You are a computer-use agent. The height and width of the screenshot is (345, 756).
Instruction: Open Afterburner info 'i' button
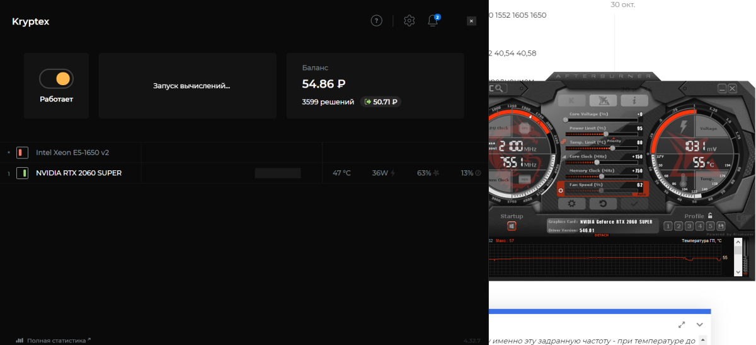pyautogui.click(x=634, y=100)
